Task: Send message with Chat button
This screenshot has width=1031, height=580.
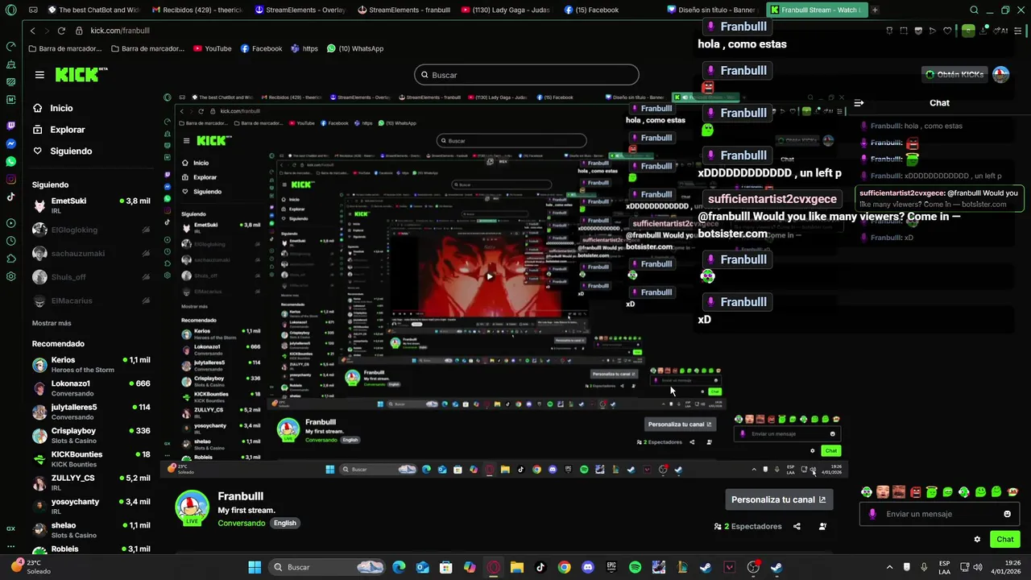Action: 1005,540
